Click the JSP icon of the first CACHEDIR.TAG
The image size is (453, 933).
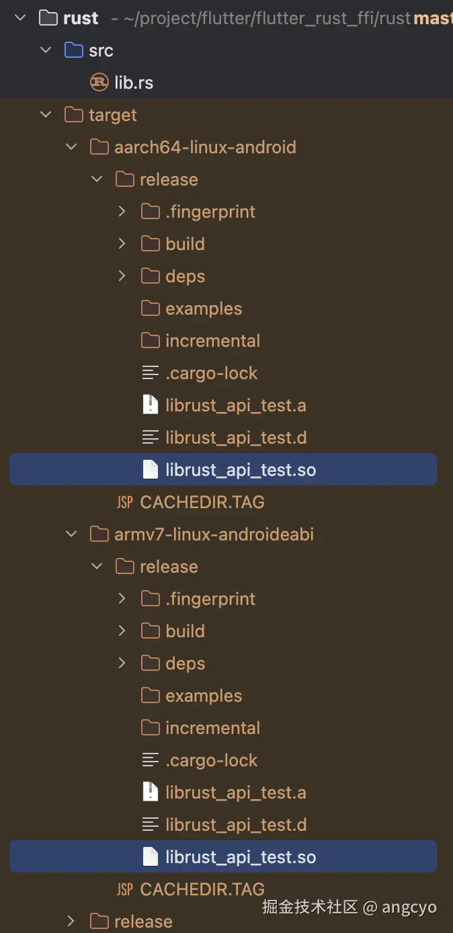pos(124,502)
